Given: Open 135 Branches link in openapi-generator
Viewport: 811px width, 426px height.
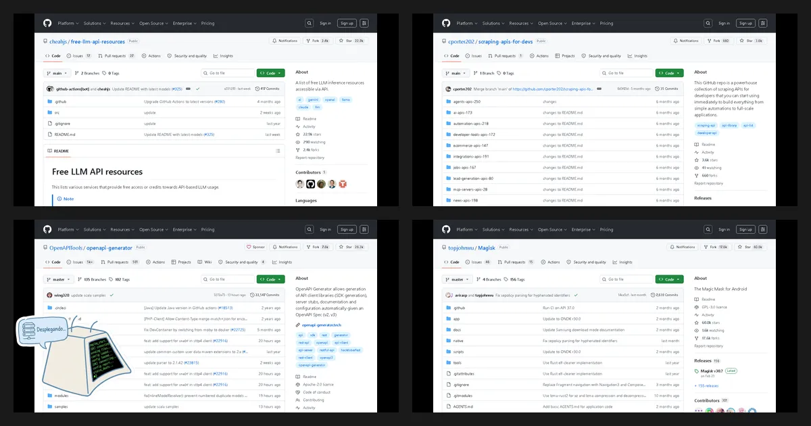Looking at the screenshot, I should 93,279.
